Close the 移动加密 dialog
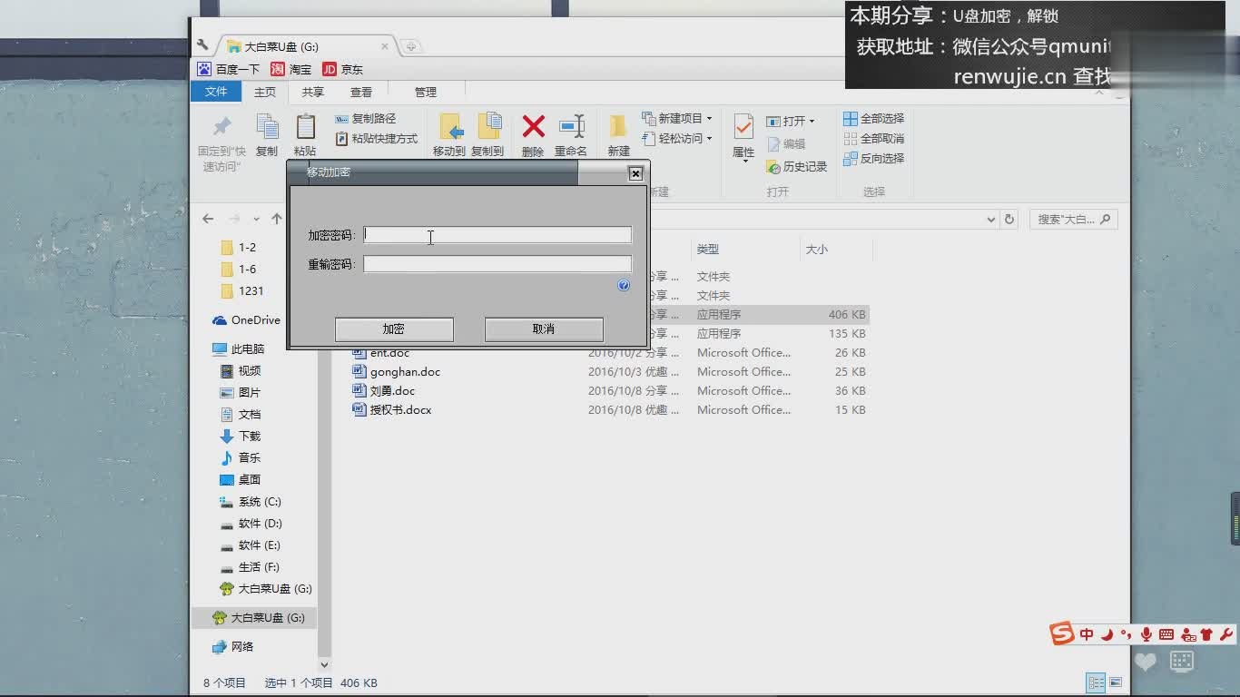The height and width of the screenshot is (697, 1240). tap(635, 173)
